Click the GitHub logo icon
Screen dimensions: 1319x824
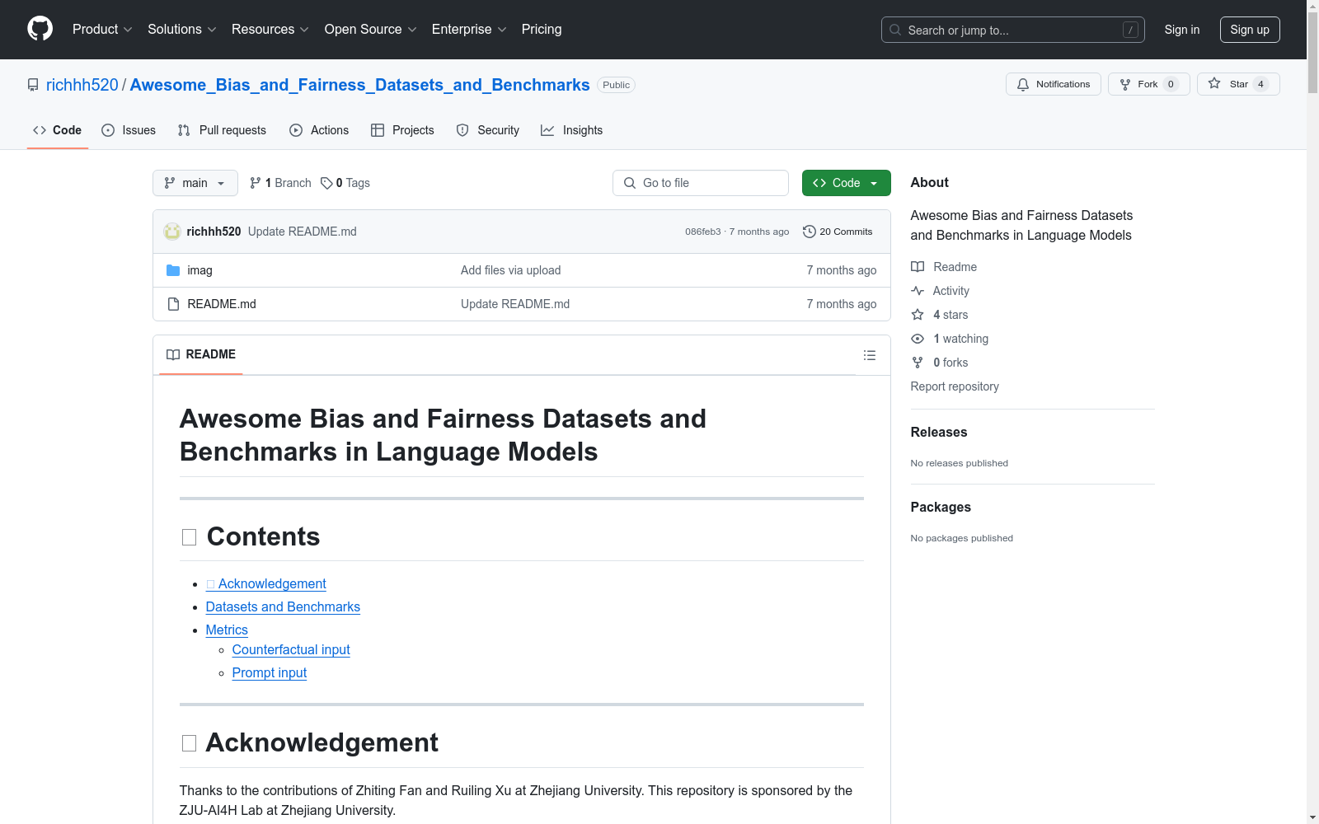click(40, 29)
